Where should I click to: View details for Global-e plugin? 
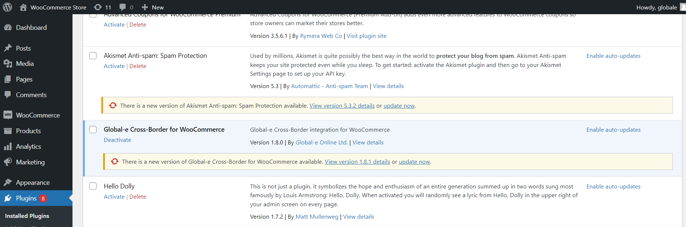[368, 142]
